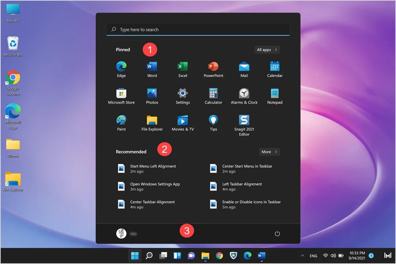This screenshot has width=396, height=264.
Task: Launch the Photos app
Action: (x=152, y=96)
